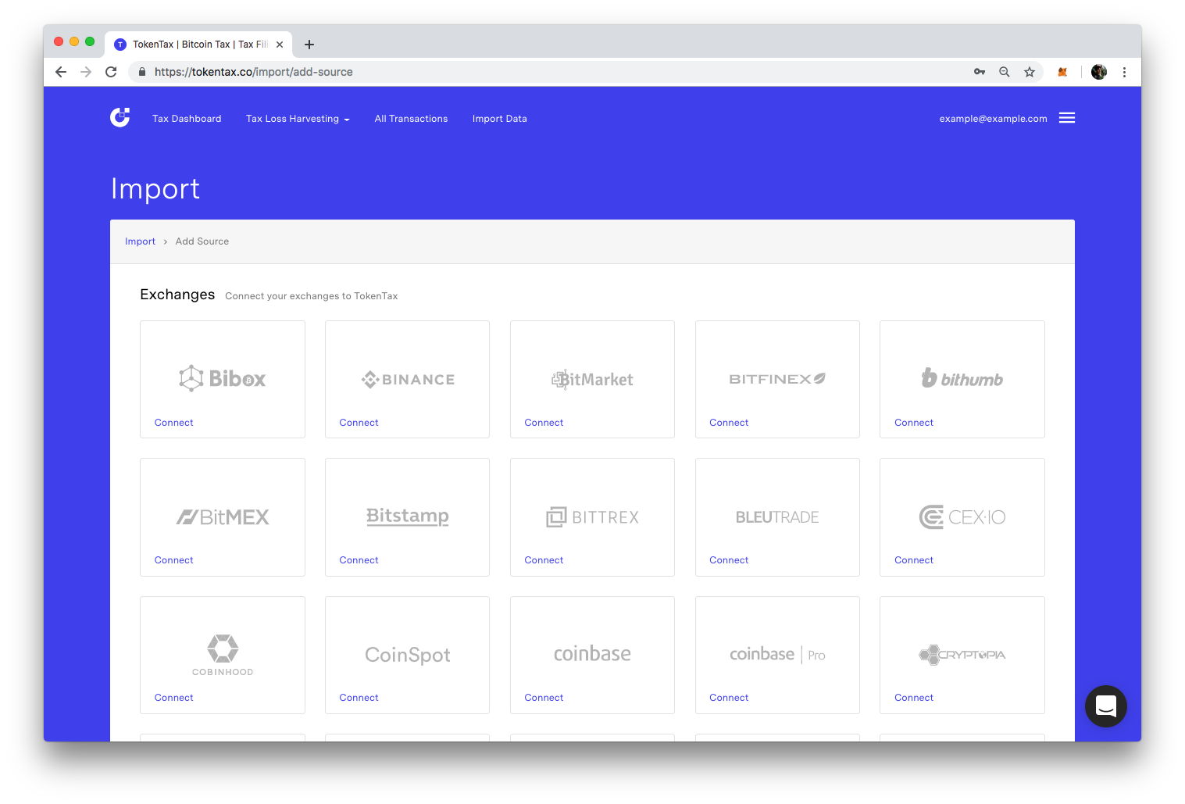The width and height of the screenshot is (1185, 804).
Task: Open the Chrome profile avatar
Action: [1099, 72]
